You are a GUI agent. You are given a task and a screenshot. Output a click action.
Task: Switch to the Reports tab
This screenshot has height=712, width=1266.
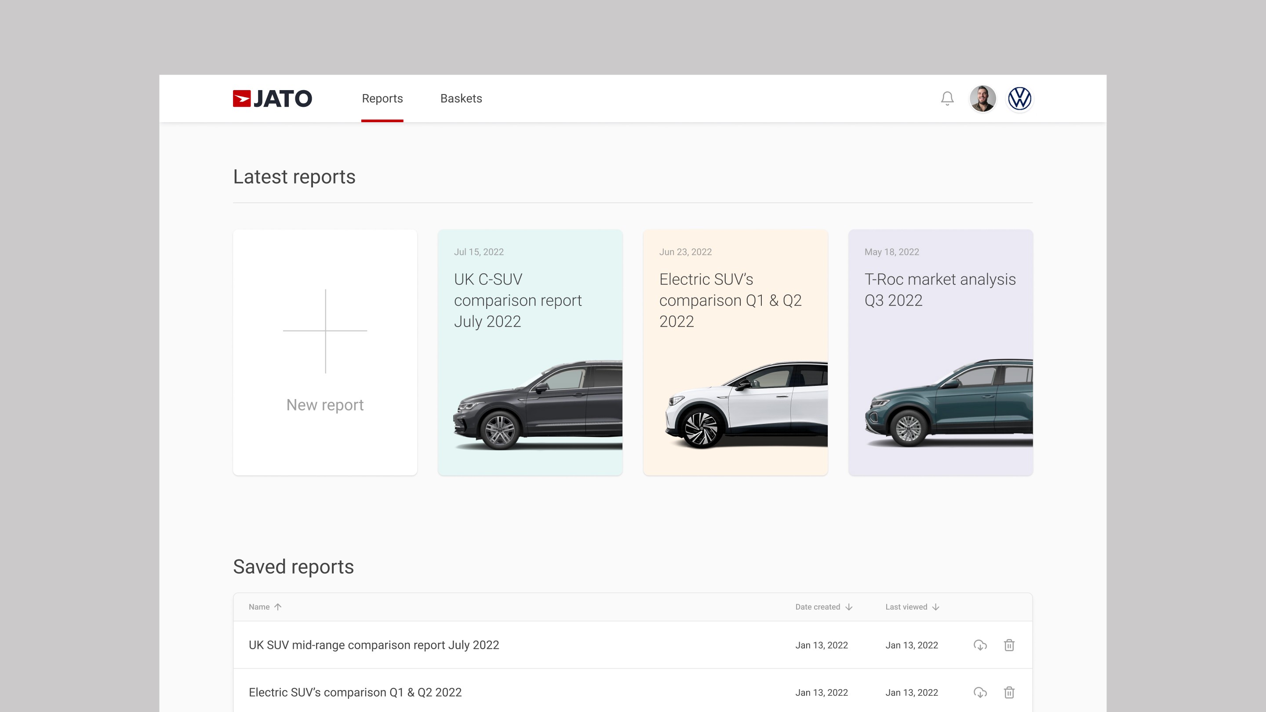[382, 98]
